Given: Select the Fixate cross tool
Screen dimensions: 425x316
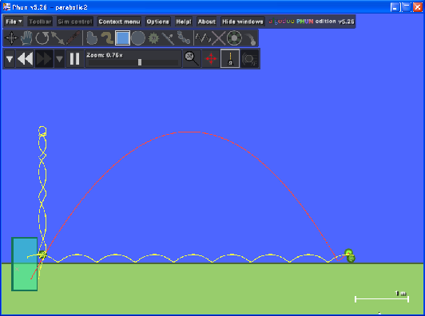Looking at the screenshot, I should click(218, 38).
